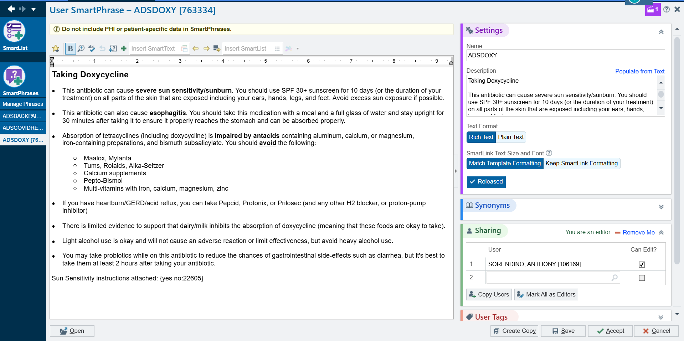Image resolution: width=684 pixels, height=341 pixels.
Task: Click Copy Users button
Action: point(489,294)
